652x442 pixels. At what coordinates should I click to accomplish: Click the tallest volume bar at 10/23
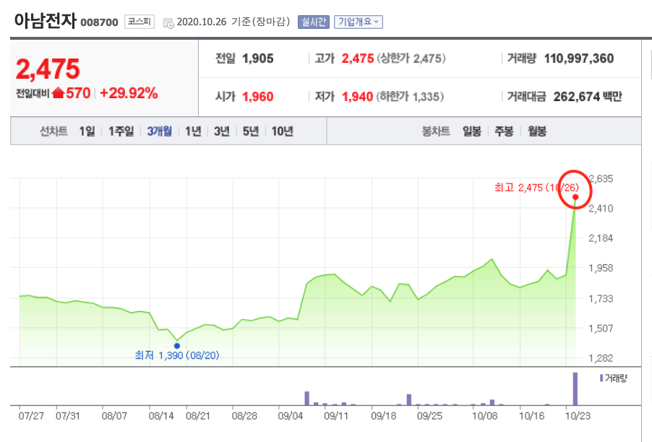coord(575,389)
